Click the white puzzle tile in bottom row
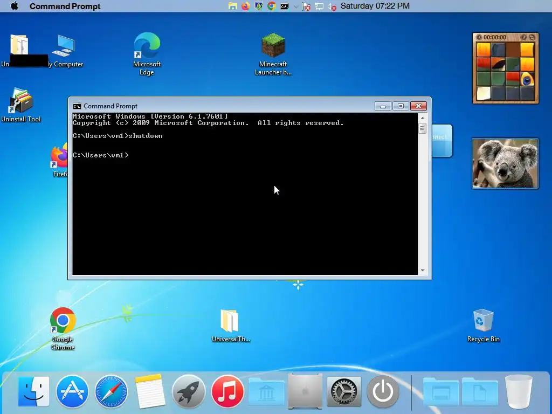 click(484, 94)
